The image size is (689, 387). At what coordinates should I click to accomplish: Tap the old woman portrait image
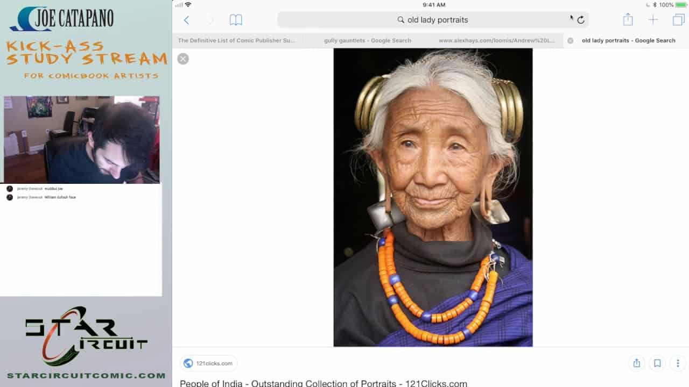pos(433,197)
